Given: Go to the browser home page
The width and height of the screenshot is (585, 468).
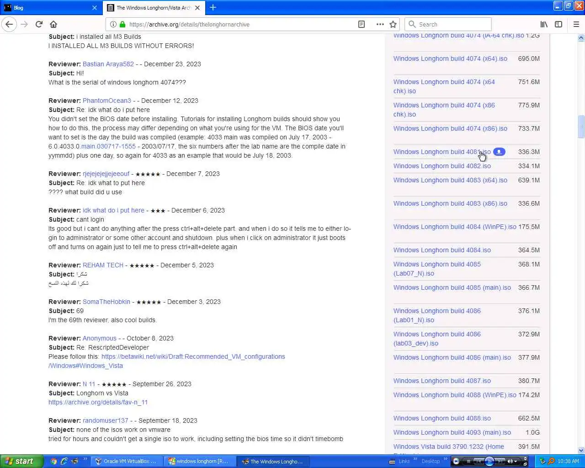Looking at the screenshot, I should [53, 24].
